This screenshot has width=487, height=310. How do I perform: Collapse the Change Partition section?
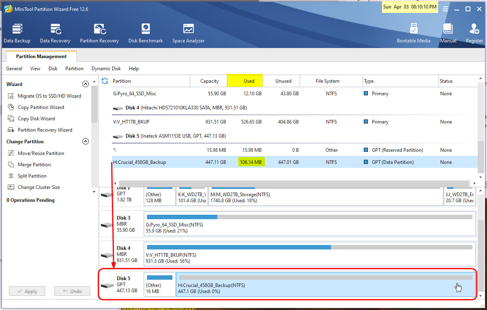coord(85,141)
